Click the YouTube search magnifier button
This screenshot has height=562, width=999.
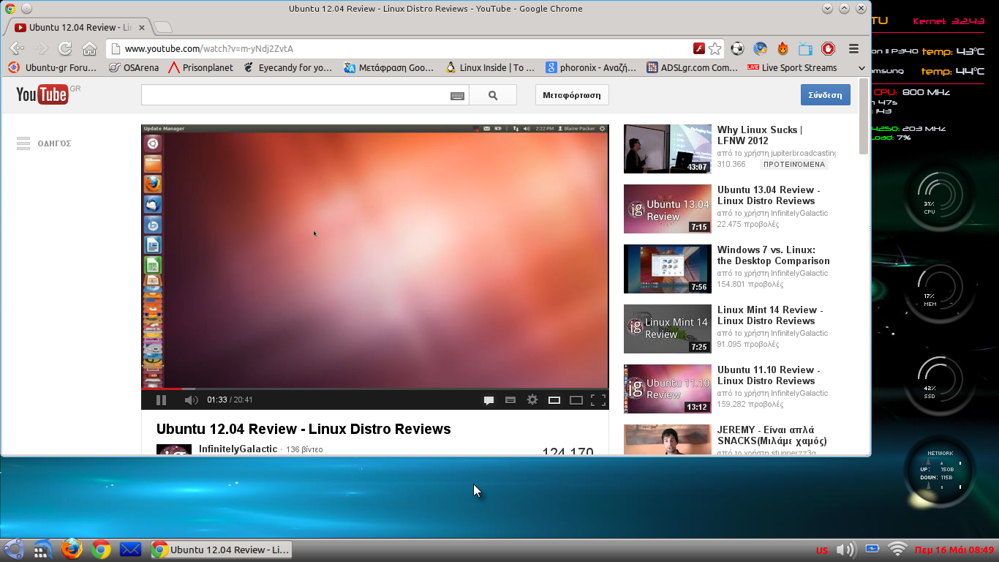[x=492, y=95]
